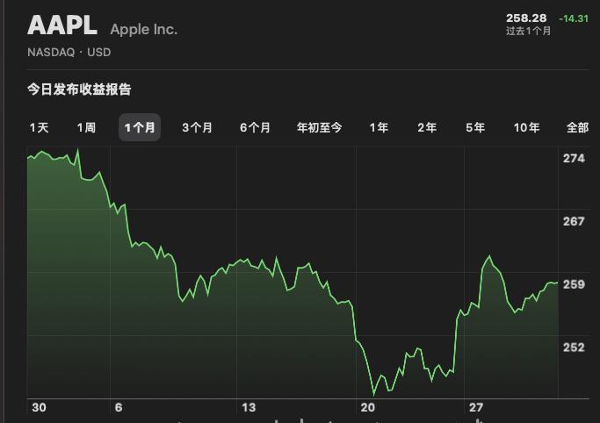This screenshot has width=600, height=423.
Task: Select the 全部 time range
Action: 577,128
